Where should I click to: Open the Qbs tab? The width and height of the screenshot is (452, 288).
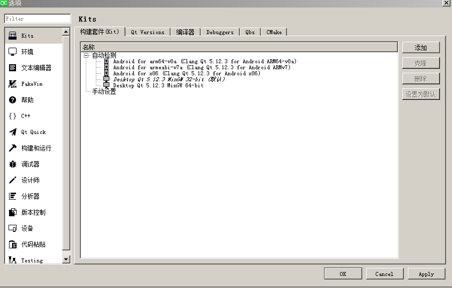tap(250, 32)
